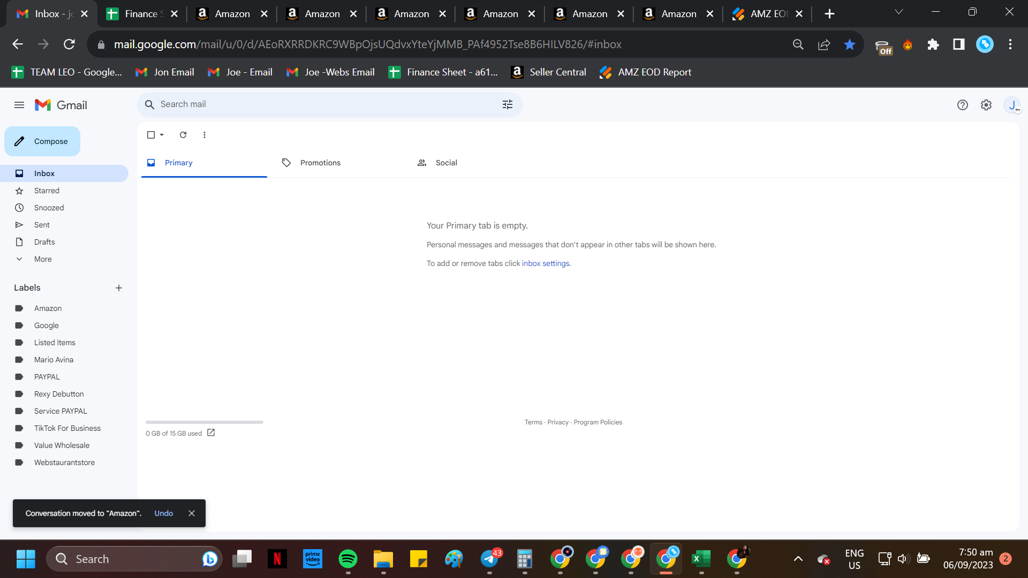Open the Windows Start menu

(x=26, y=559)
